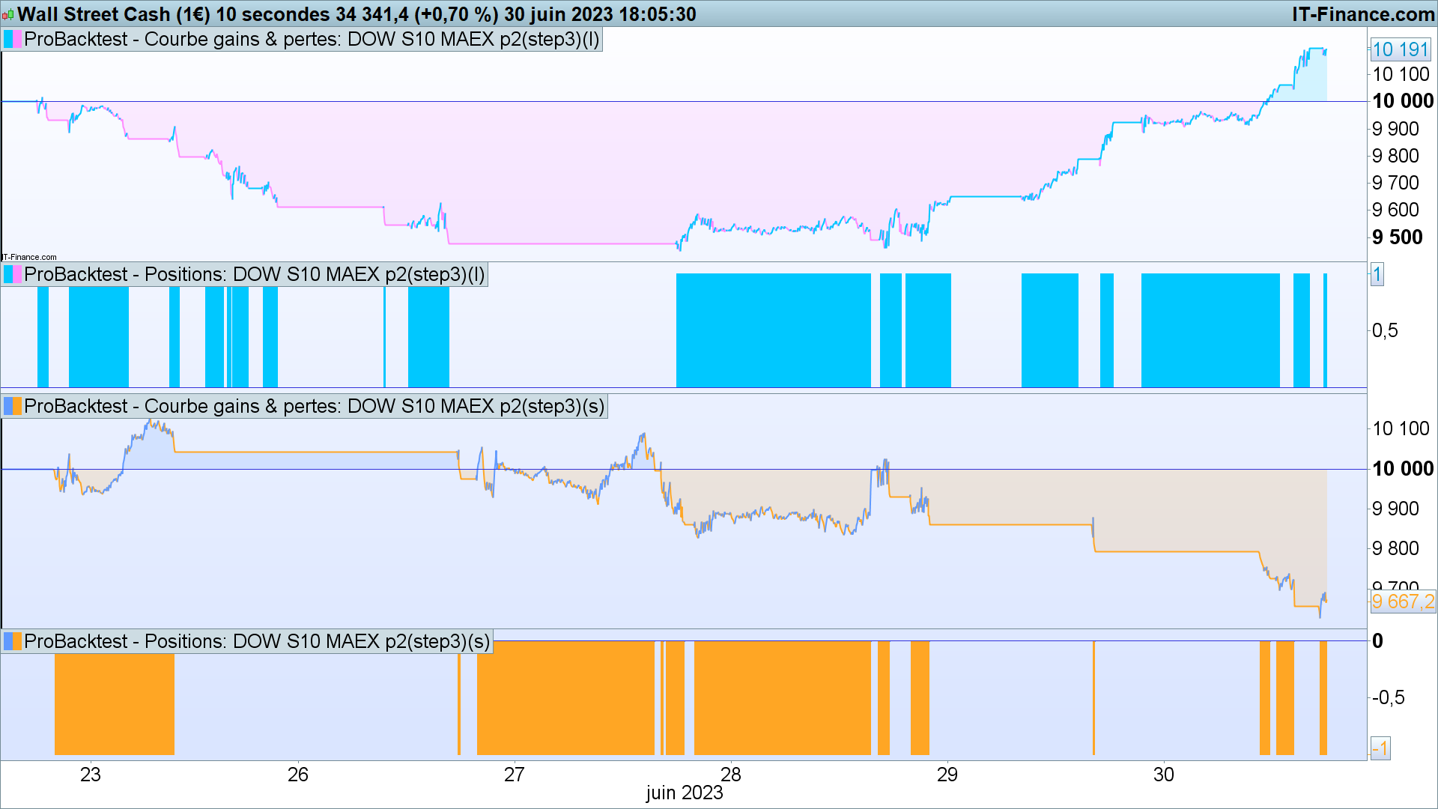Click the juin 2023 label under the time axis
Screen dimensions: 1438x809
tap(684, 793)
